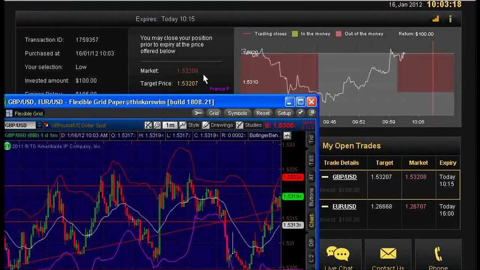This screenshot has width=480, height=270.
Task: Click the Target column header
Action: pyautogui.click(x=384, y=163)
